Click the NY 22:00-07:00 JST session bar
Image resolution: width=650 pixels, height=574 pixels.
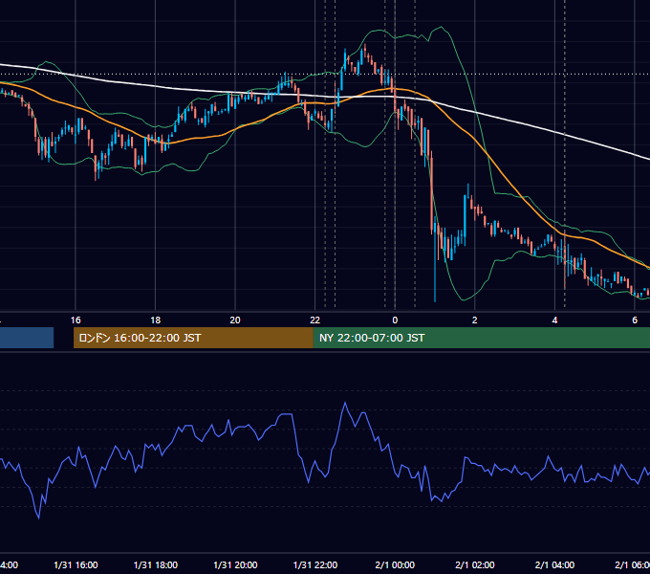click(x=481, y=338)
